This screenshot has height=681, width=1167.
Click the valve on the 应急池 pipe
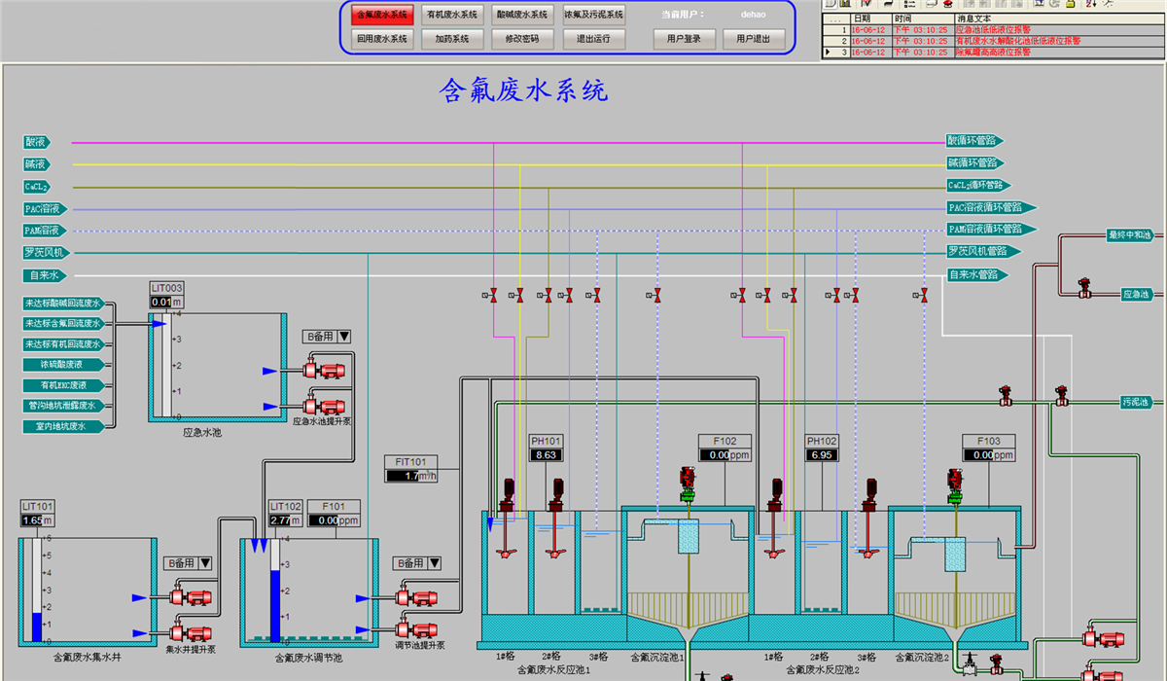click(x=1082, y=288)
